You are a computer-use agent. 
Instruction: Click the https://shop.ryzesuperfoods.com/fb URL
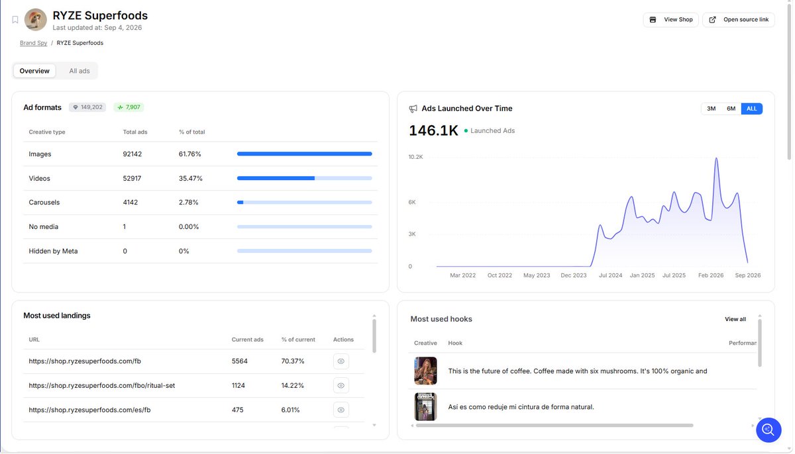pos(85,361)
